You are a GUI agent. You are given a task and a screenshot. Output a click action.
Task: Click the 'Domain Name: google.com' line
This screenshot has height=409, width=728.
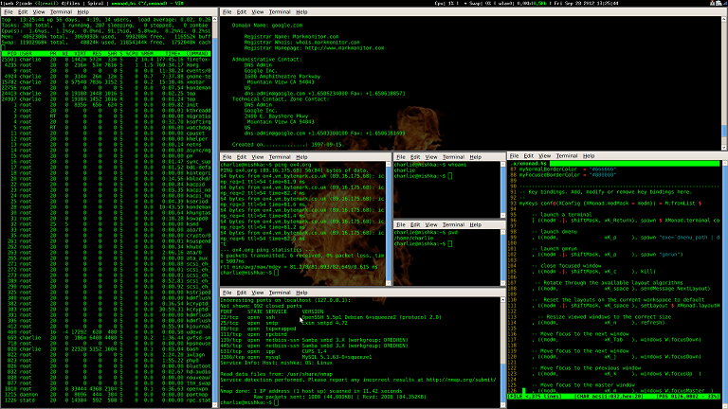[x=267, y=26]
